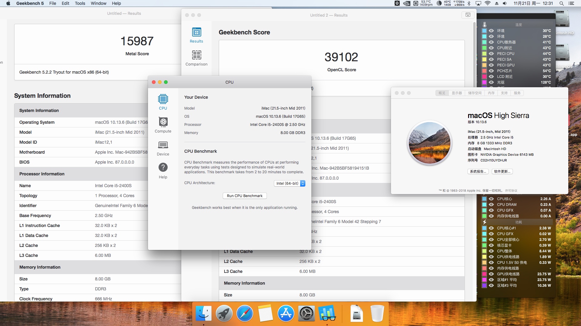
Task: Open Notification Center list icon
Action: coord(571,3)
